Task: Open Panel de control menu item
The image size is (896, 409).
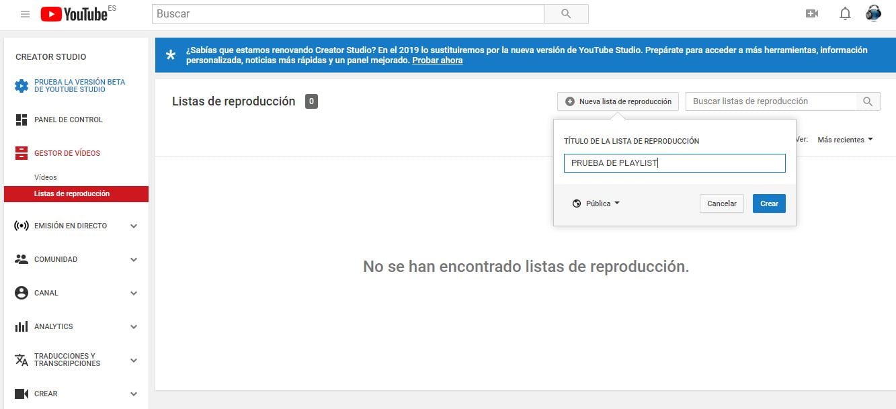Action: 68,120
